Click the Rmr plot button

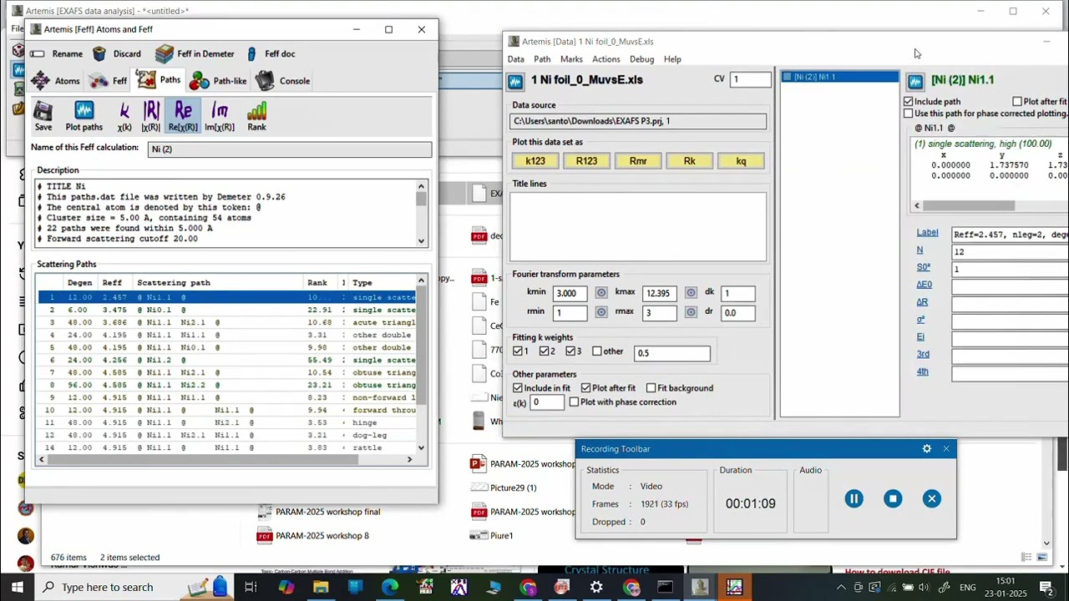[638, 161]
